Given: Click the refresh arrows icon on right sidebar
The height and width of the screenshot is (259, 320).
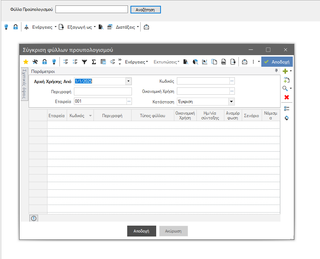Looking at the screenshot, I should [287, 118].
